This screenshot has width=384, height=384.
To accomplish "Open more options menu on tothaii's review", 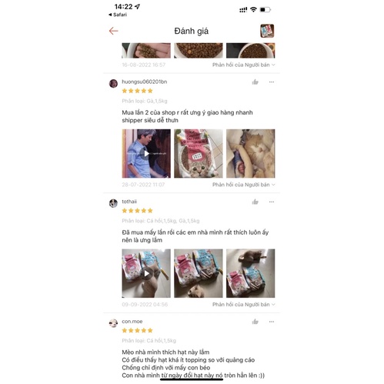I will 272,202.
